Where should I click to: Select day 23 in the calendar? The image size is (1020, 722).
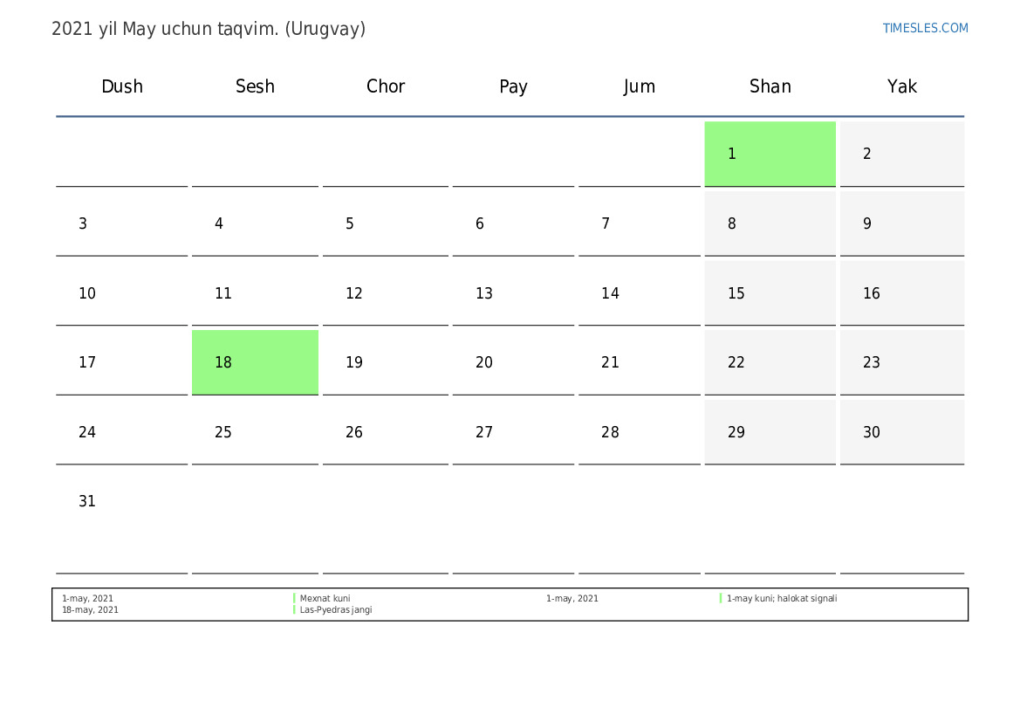[x=901, y=362]
